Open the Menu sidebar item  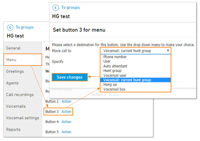[23, 60]
